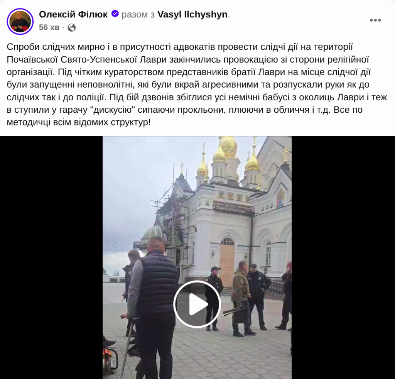Play the video with center play button
Screen dimensions: 395x379
click(x=197, y=304)
